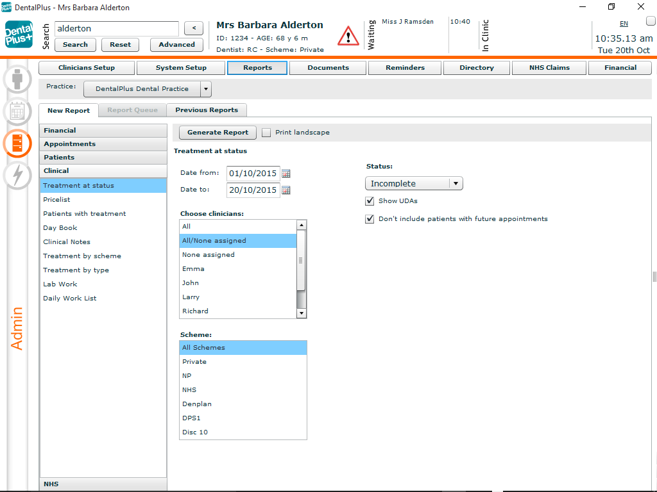The width and height of the screenshot is (657, 492).
Task: Expand the NHS report category
Action: (x=103, y=484)
